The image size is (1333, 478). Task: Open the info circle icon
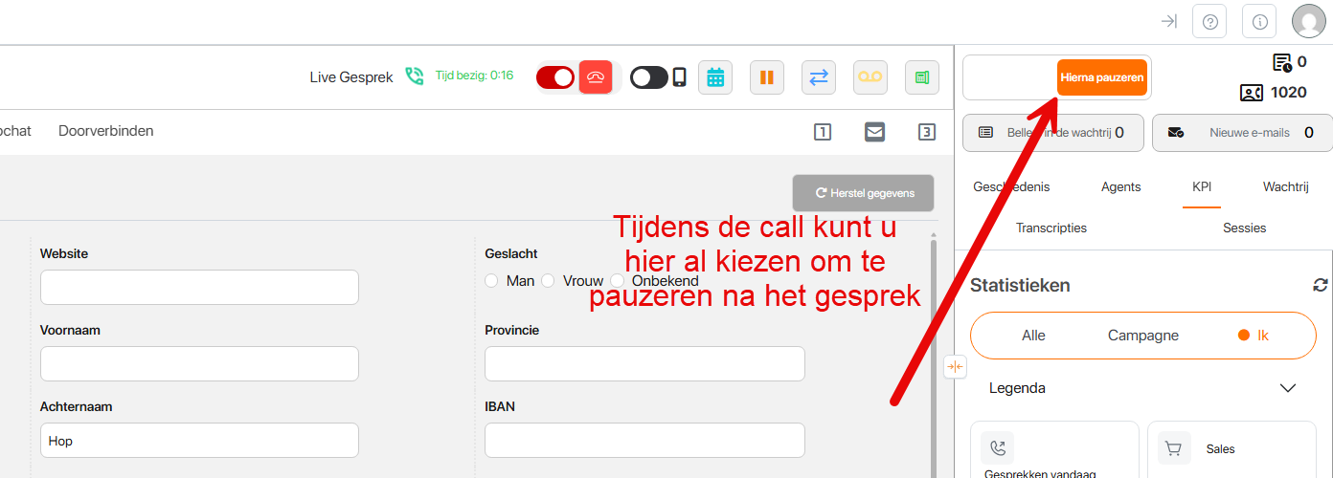pos(1259,21)
